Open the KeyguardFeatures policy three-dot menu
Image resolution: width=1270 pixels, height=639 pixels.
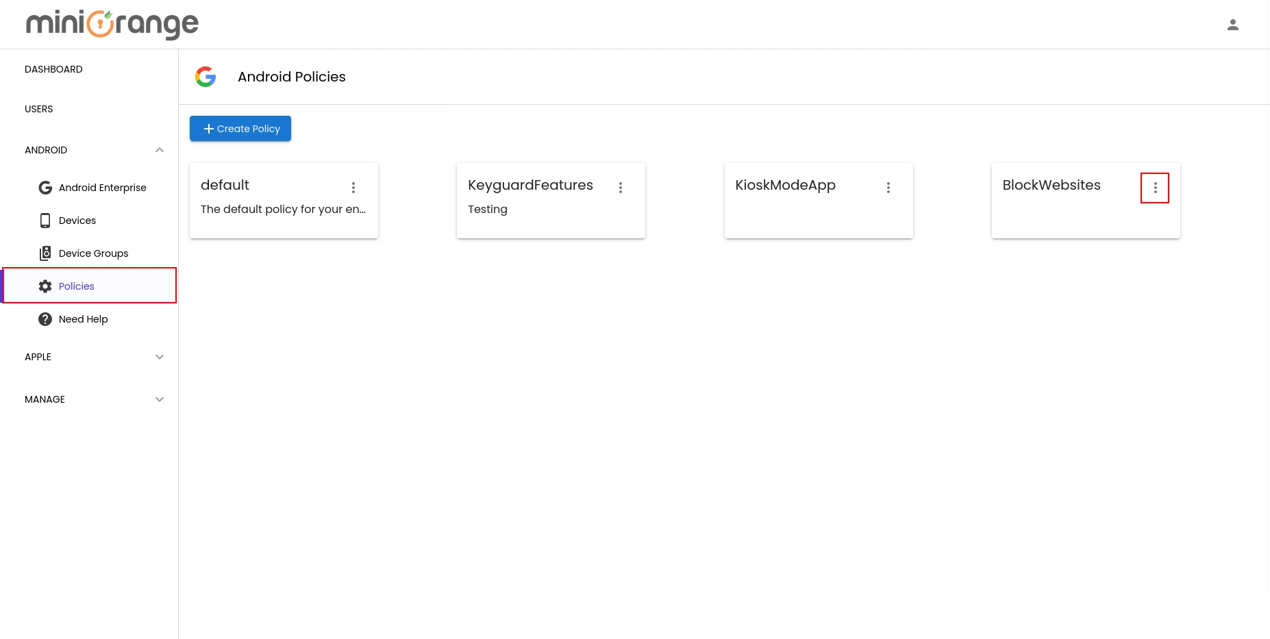coord(621,187)
